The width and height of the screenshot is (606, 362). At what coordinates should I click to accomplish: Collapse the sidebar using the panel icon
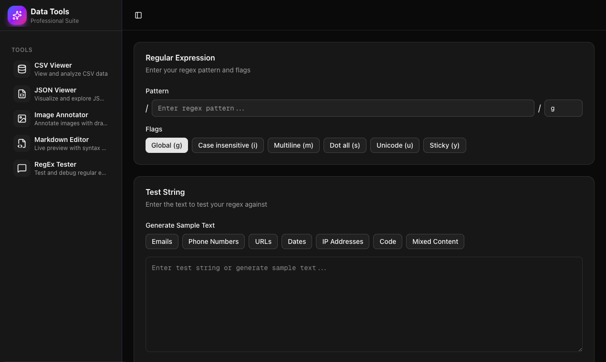coord(138,15)
